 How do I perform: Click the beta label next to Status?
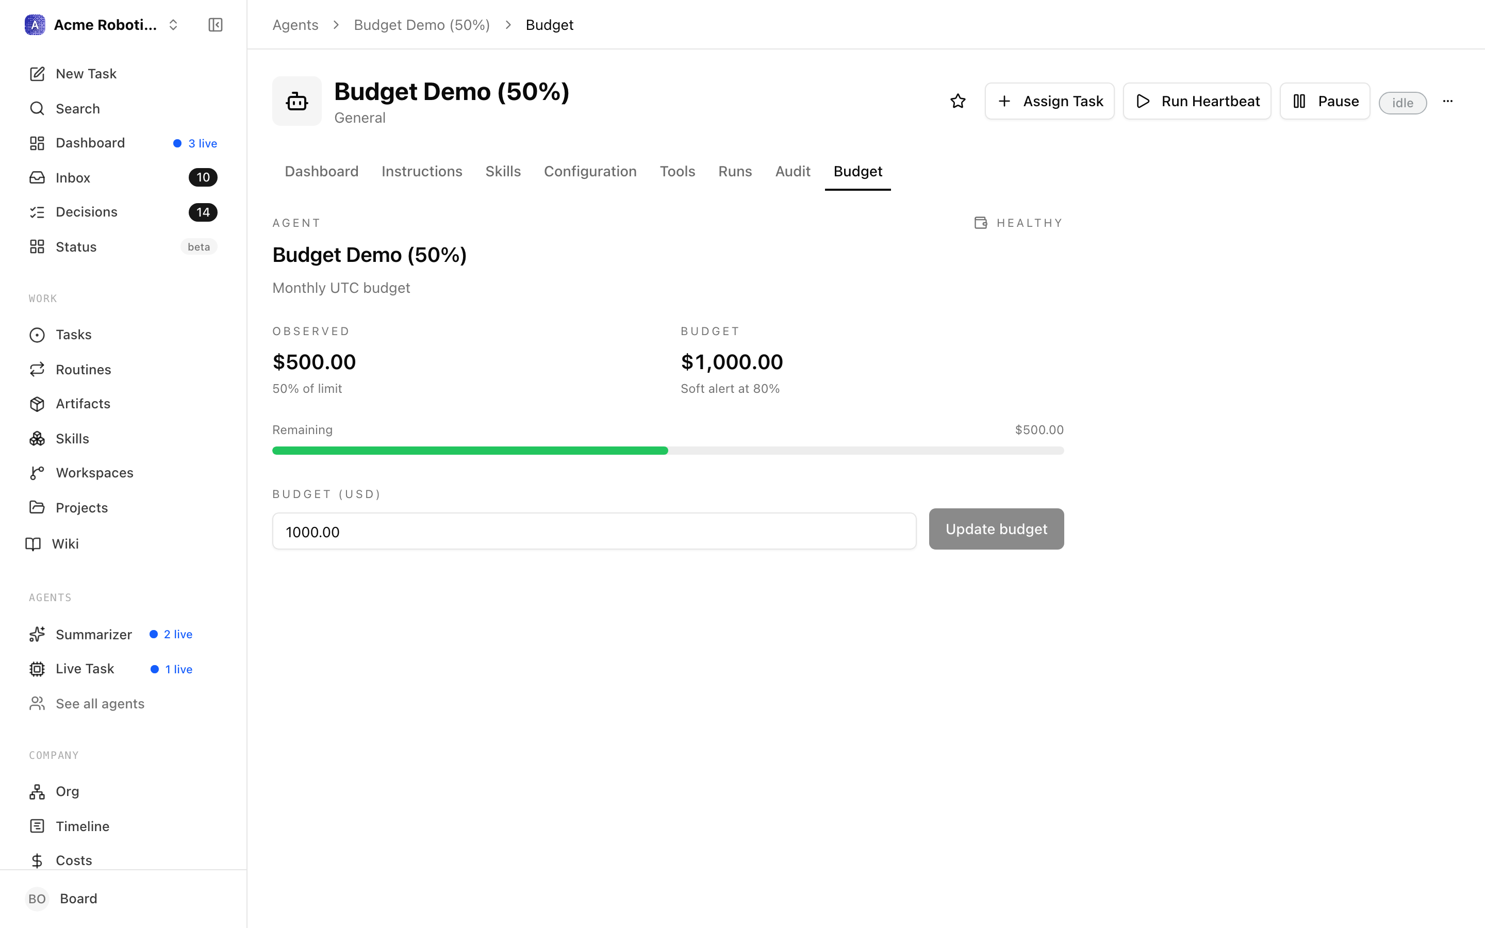click(199, 247)
